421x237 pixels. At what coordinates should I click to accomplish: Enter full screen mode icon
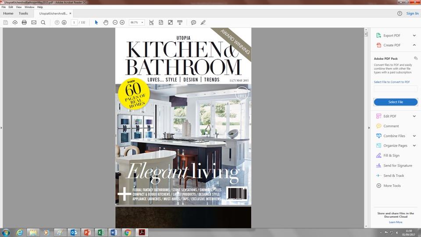tap(170, 22)
